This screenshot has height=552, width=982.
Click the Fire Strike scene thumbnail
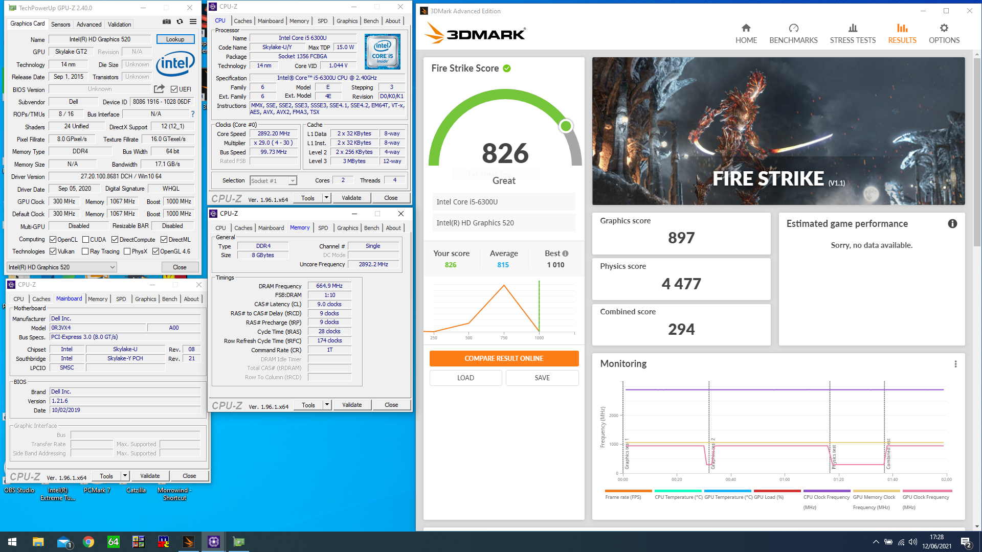[778, 131]
